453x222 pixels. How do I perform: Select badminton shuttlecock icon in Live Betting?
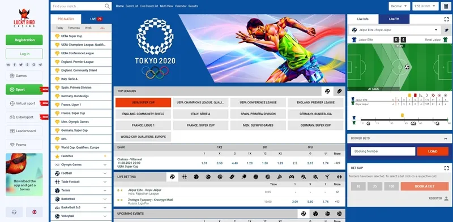point(280,177)
